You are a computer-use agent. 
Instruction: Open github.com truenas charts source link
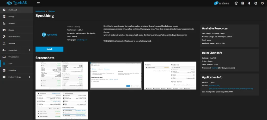(x=231, y=89)
